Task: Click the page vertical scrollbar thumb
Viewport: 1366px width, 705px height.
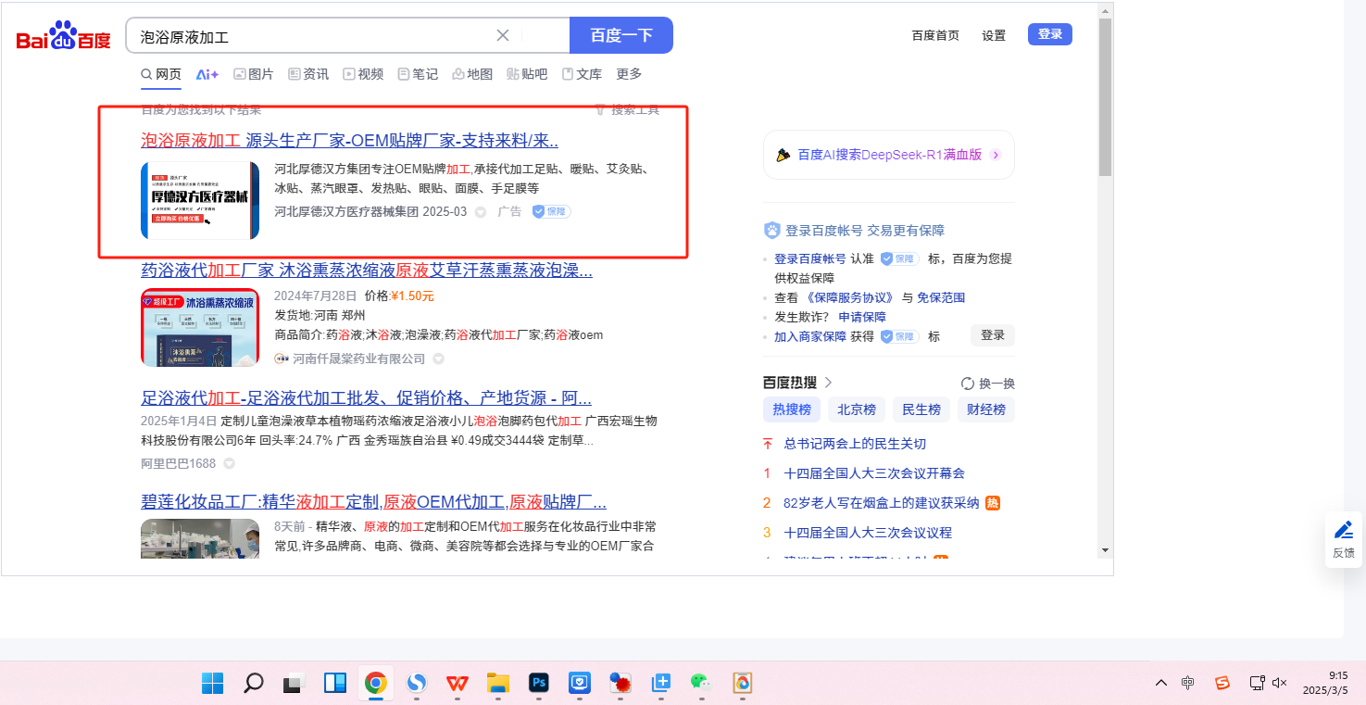Action: pos(1105,97)
